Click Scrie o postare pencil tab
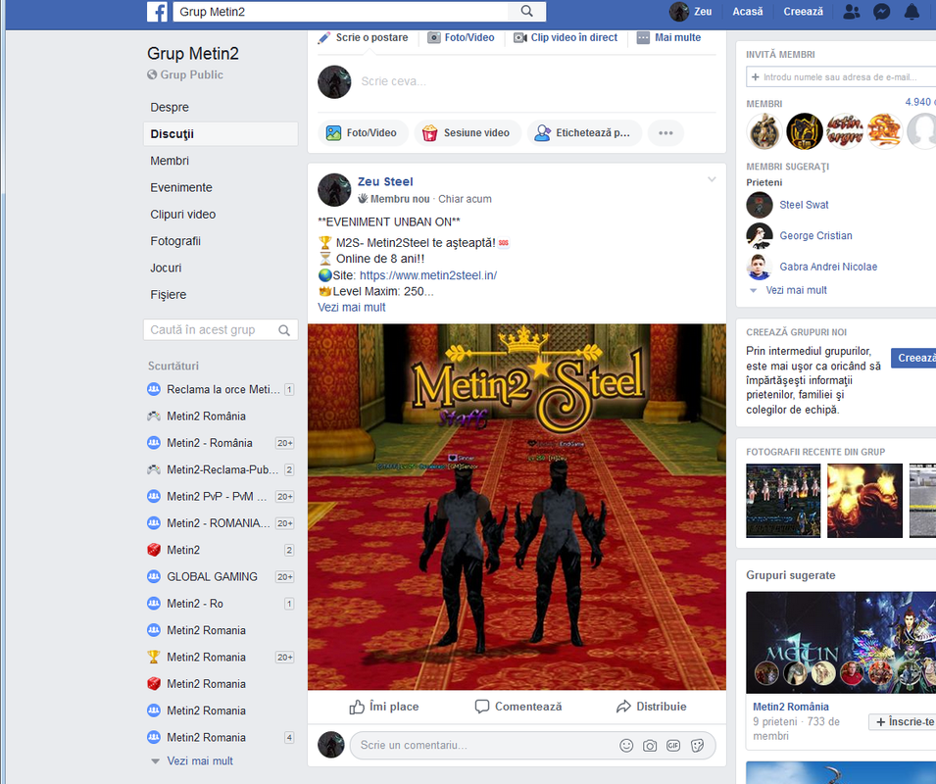Viewport: 936px width, 784px height. coord(363,37)
